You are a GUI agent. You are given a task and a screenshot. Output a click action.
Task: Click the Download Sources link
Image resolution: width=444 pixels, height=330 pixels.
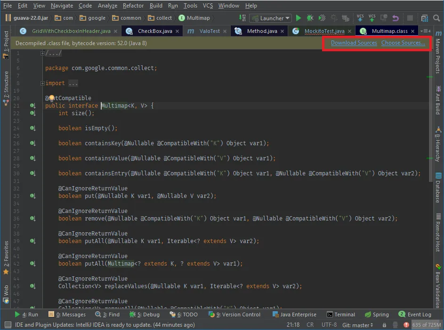click(x=354, y=43)
